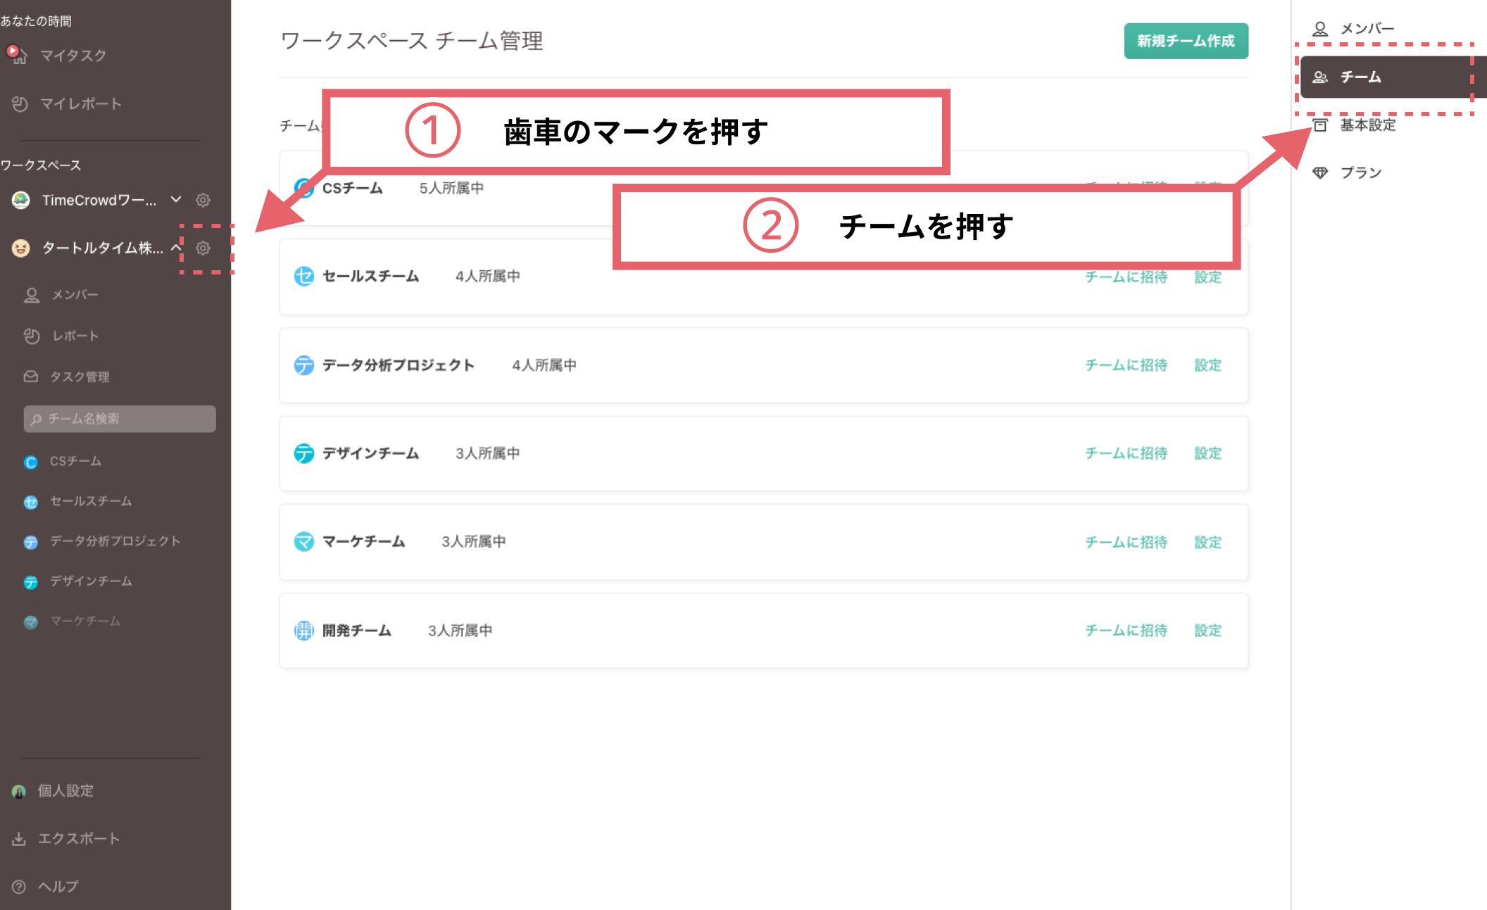
Task: Click the gear icon beside TimeCrowdワー workspace
Action: [x=203, y=200]
